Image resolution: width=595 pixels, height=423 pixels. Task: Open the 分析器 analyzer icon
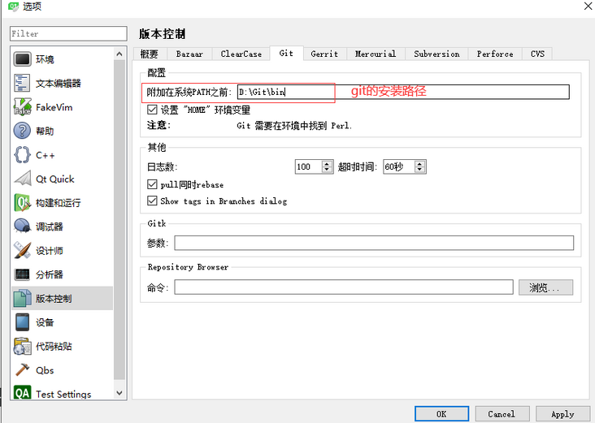tap(22, 274)
